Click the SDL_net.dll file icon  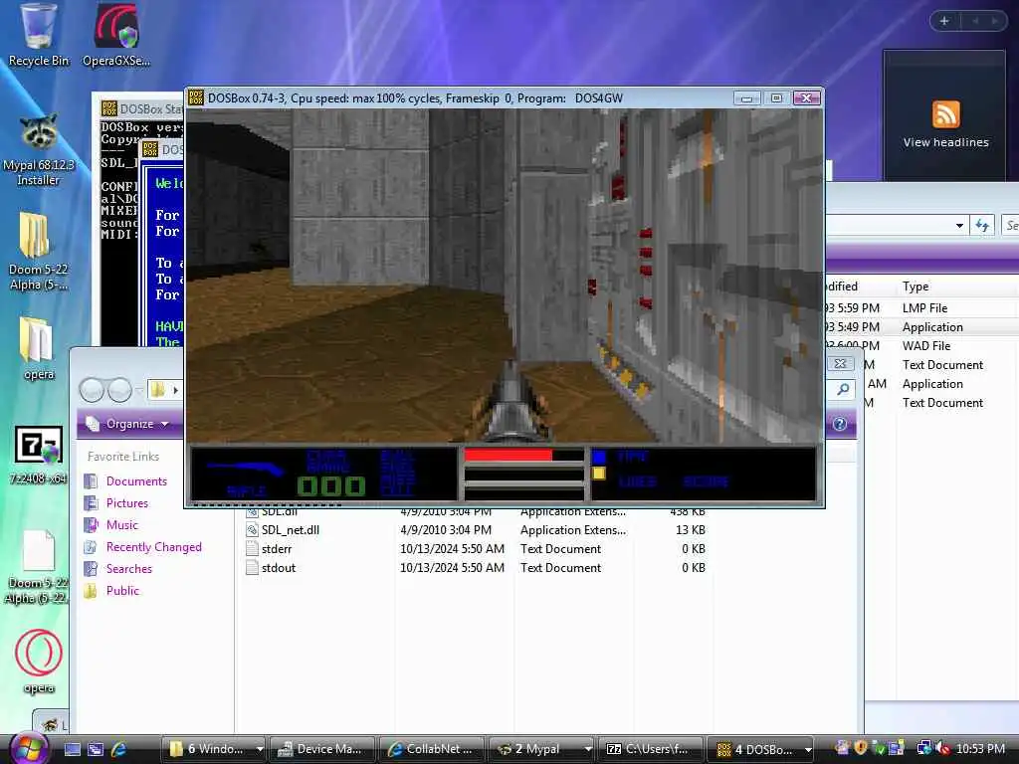(252, 530)
